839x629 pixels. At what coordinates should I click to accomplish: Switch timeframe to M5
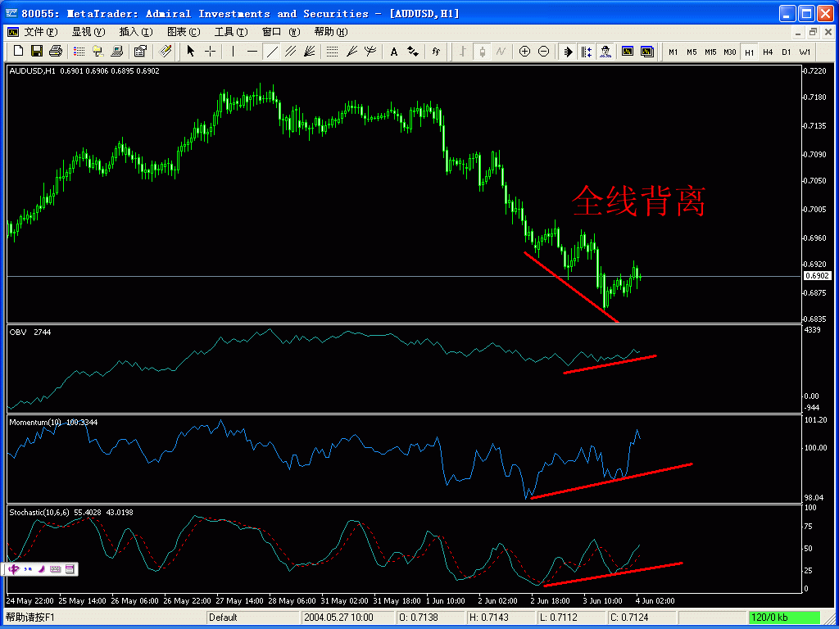point(692,52)
